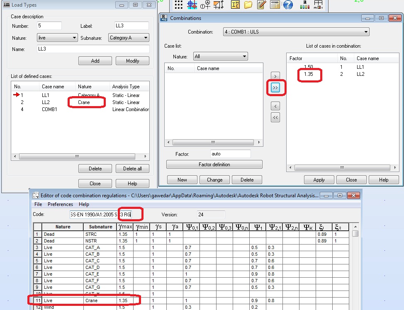Click the Factor definition button
Viewport: 404px width, 310px height.
pos(214,164)
